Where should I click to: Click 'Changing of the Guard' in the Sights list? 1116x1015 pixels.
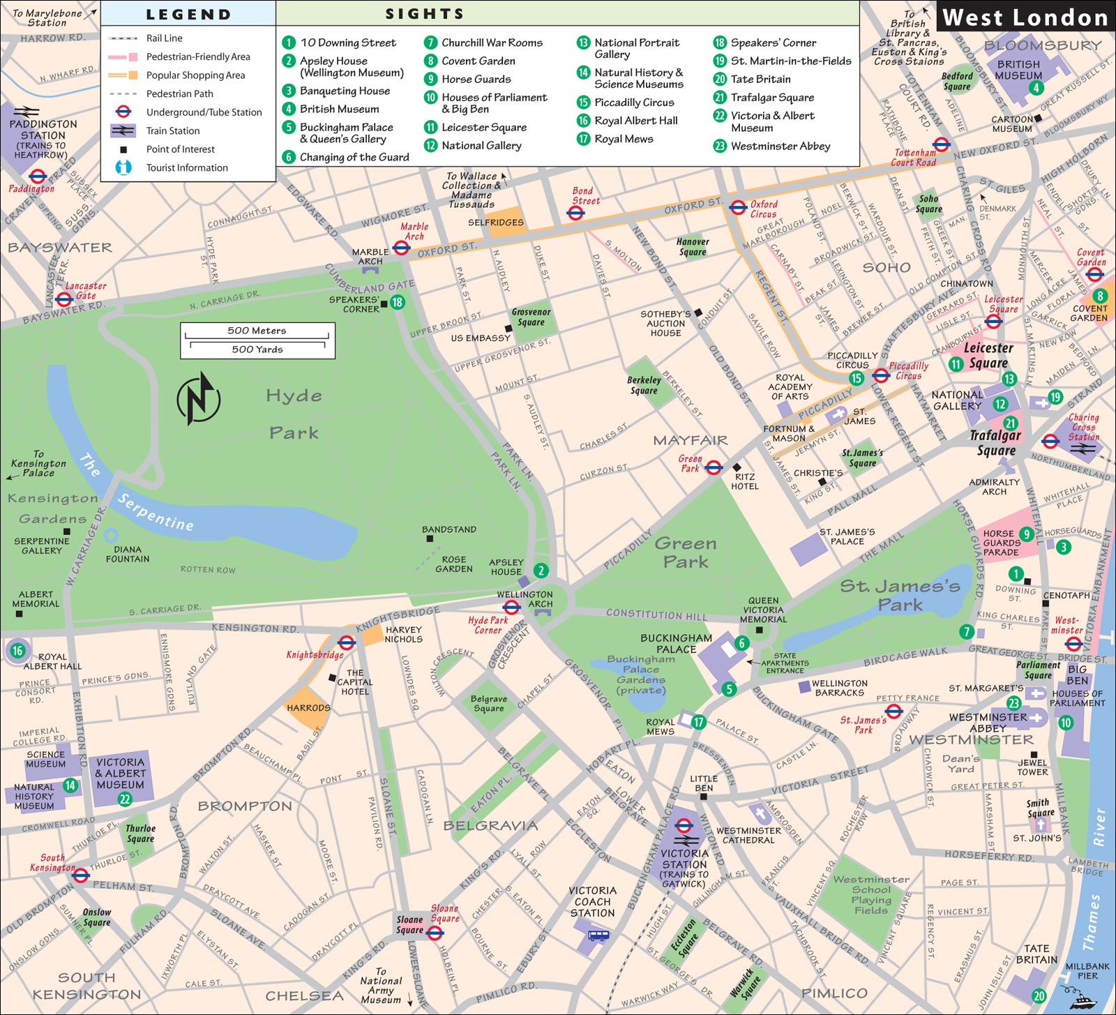pyautogui.click(x=354, y=157)
